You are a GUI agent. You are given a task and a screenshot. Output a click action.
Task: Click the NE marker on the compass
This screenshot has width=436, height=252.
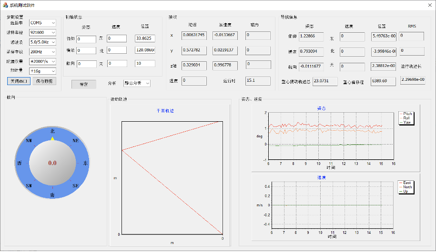[76, 141]
